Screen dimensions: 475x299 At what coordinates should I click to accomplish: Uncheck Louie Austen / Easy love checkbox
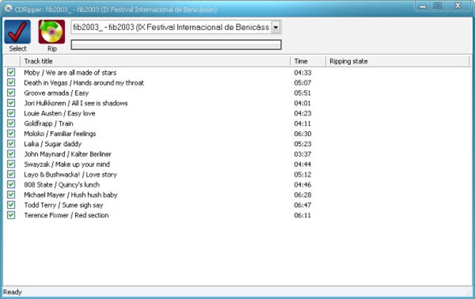pos(11,113)
